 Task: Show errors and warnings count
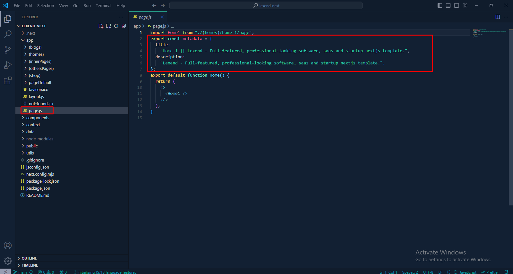(x=46, y=272)
